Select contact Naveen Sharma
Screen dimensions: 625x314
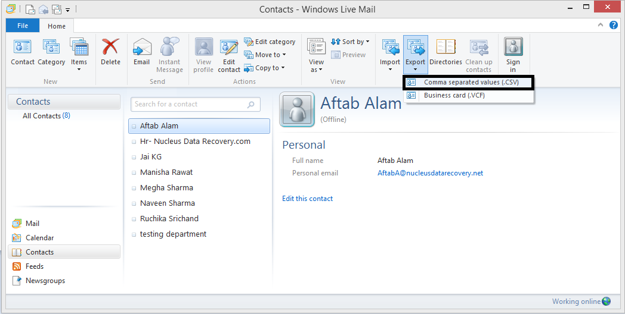point(199,203)
